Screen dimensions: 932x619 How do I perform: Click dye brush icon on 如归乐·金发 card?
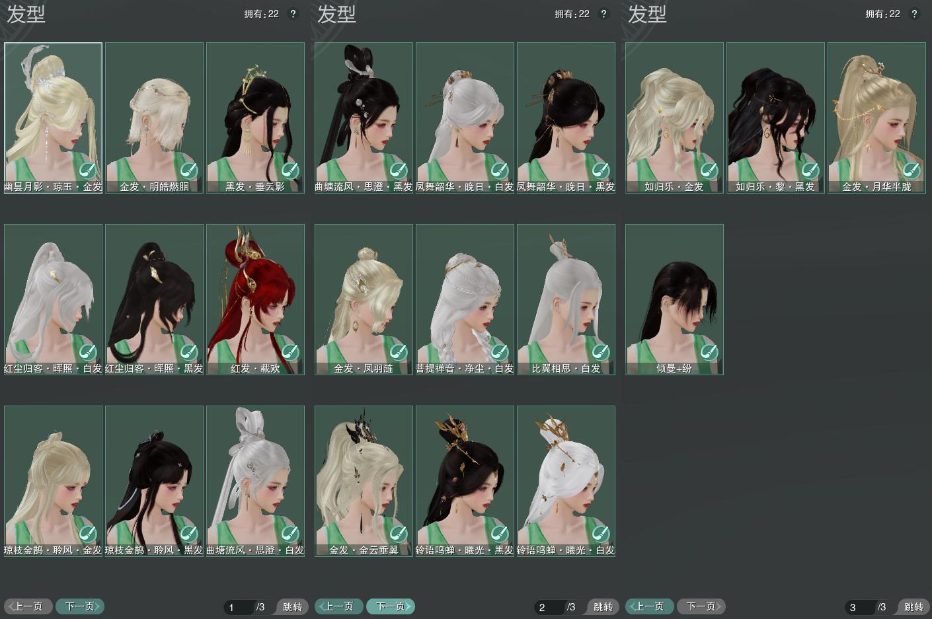(709, 170)
